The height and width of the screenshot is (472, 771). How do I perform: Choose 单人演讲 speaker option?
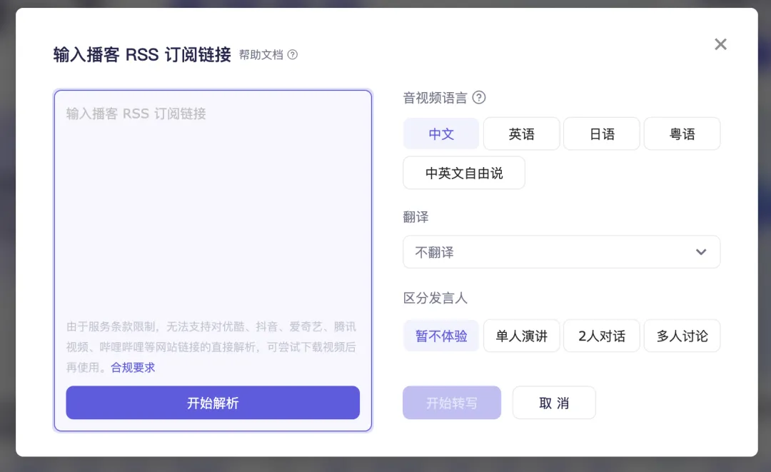click(x=522, y=336)
